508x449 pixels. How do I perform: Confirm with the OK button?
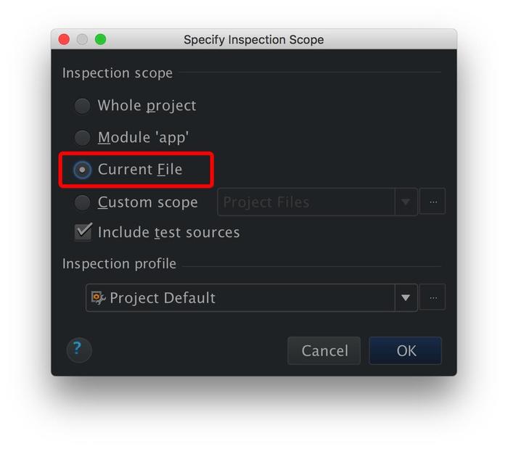[x=406, y=351]
